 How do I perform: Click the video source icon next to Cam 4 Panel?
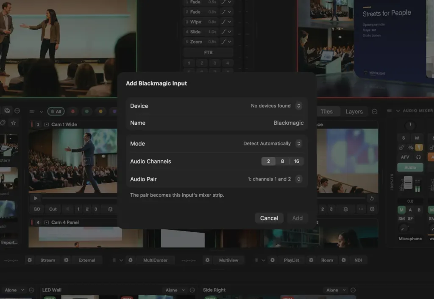(x=47, y=222)
